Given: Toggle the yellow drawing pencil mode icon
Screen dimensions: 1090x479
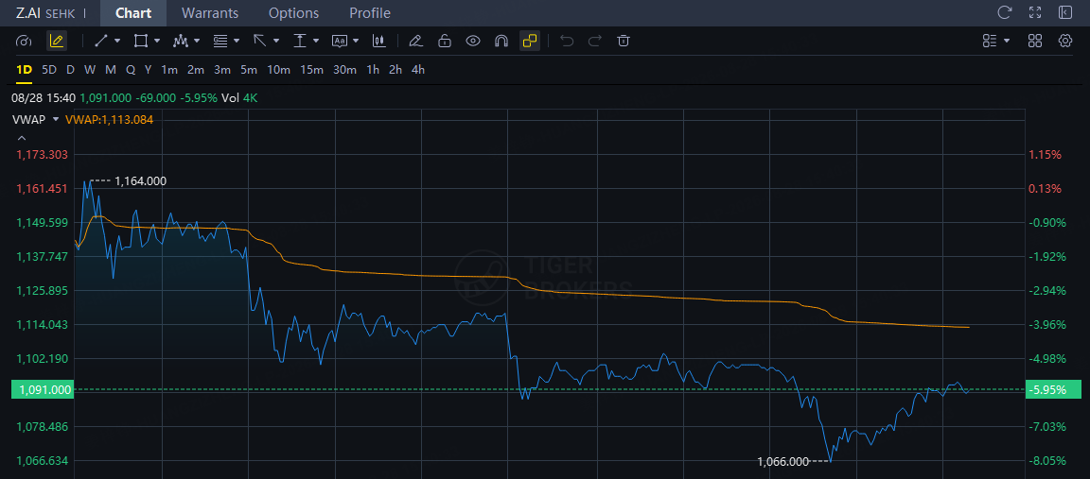Looking at the screenshot, I should tap(57, 41).
